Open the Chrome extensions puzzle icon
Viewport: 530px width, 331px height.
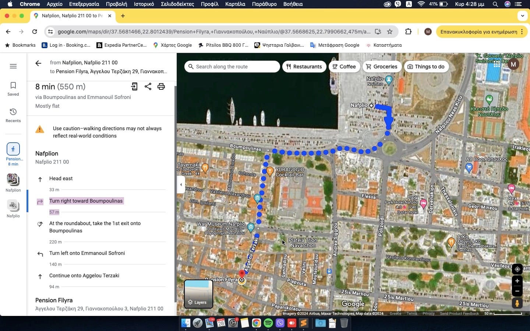pos(408,32)
